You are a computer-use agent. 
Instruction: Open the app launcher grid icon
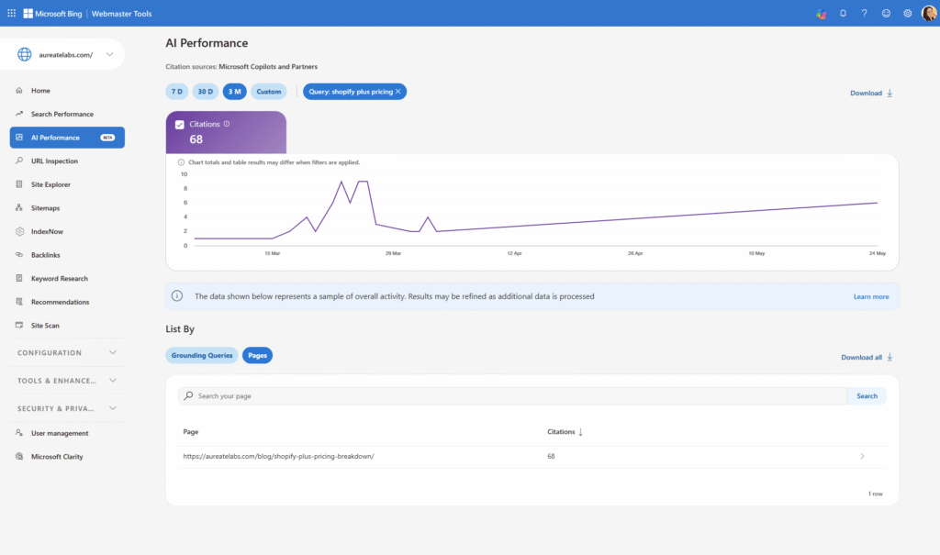[11, 13]
